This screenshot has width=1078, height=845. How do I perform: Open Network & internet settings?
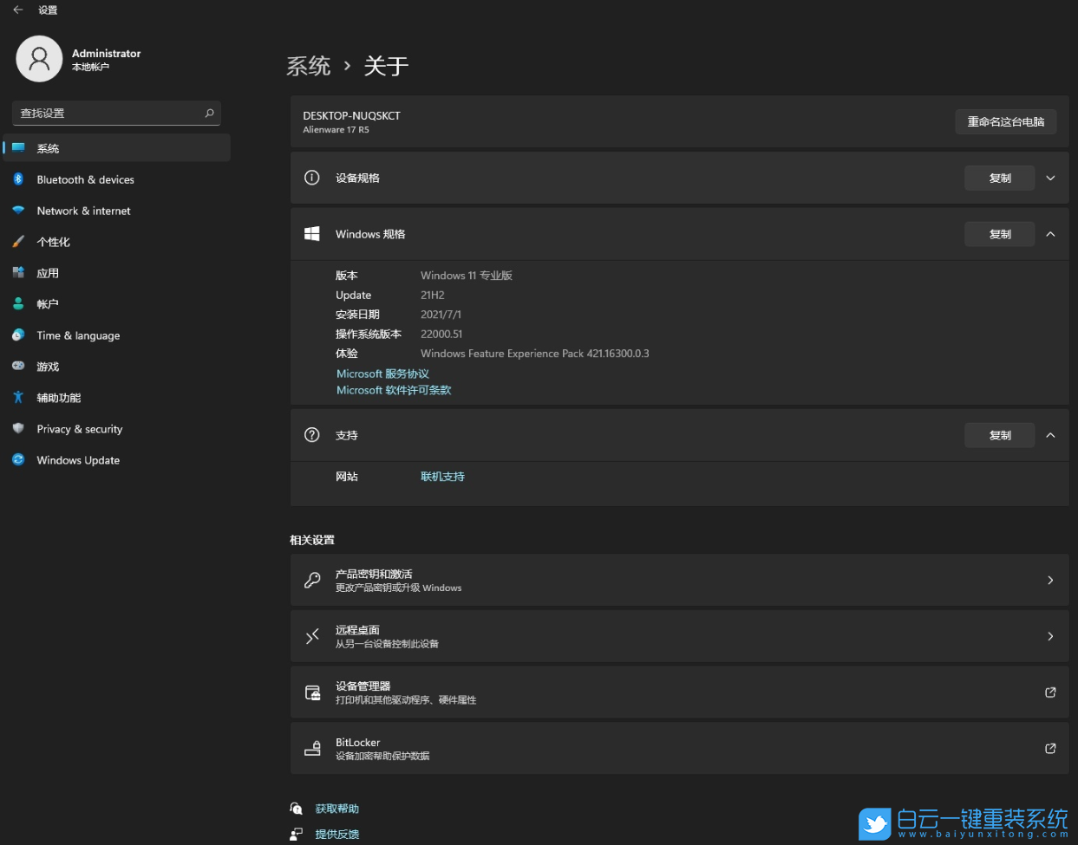(83, 211)
